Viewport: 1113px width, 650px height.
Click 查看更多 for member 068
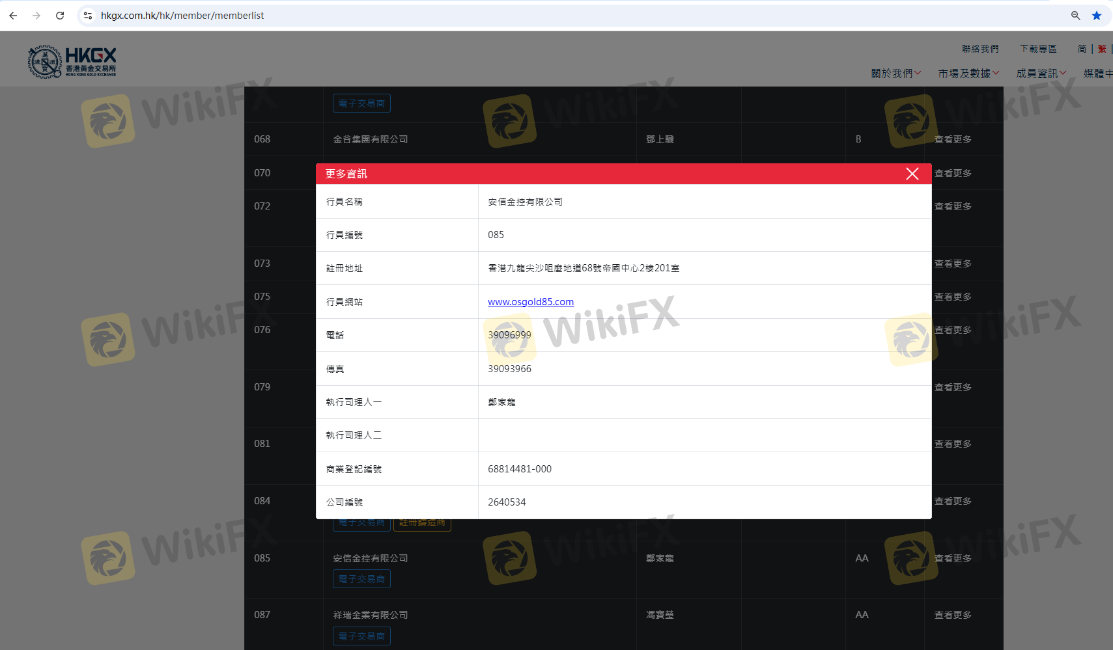[952, 139]
